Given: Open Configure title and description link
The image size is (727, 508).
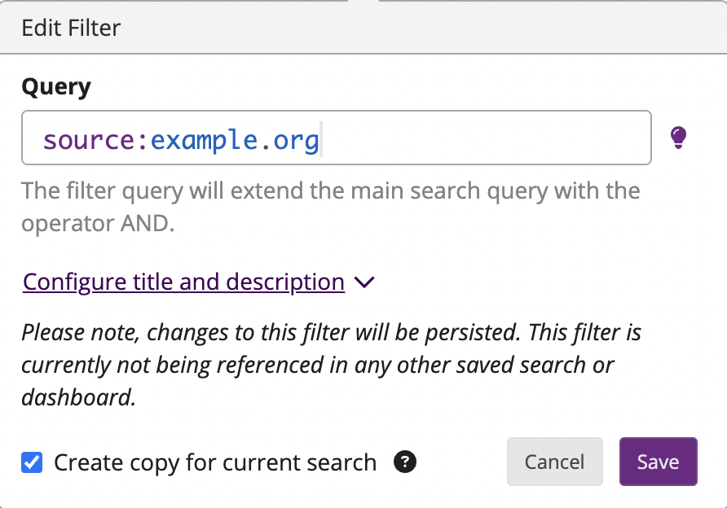Looking at the screenshot, I should click(x=183, y=282).
